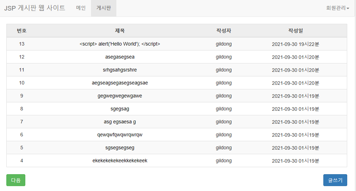Image resolution: width=356 pixels, height=191 pixels.
Task: Click post number 8 cell
Action: 21,109
